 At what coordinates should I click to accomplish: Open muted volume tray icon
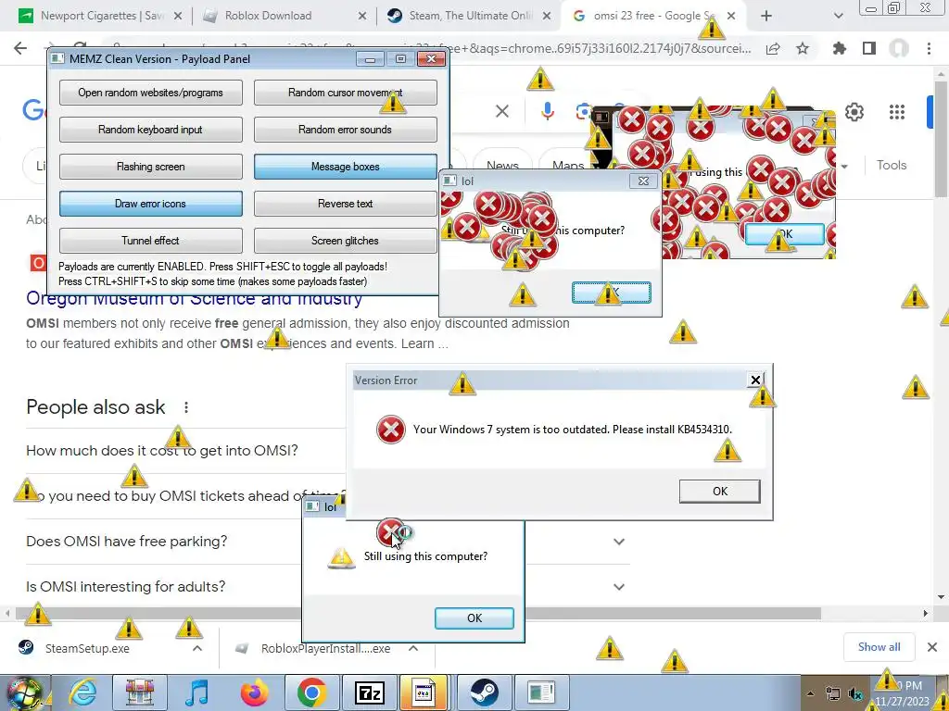click(x=855, y=694)
